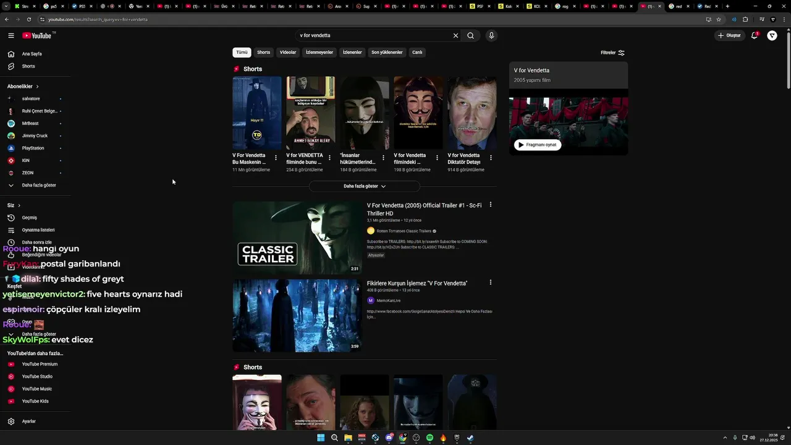Open a new browser tab with plus
The width and height of the screenshot is (791, 445).
coord(727,6)
